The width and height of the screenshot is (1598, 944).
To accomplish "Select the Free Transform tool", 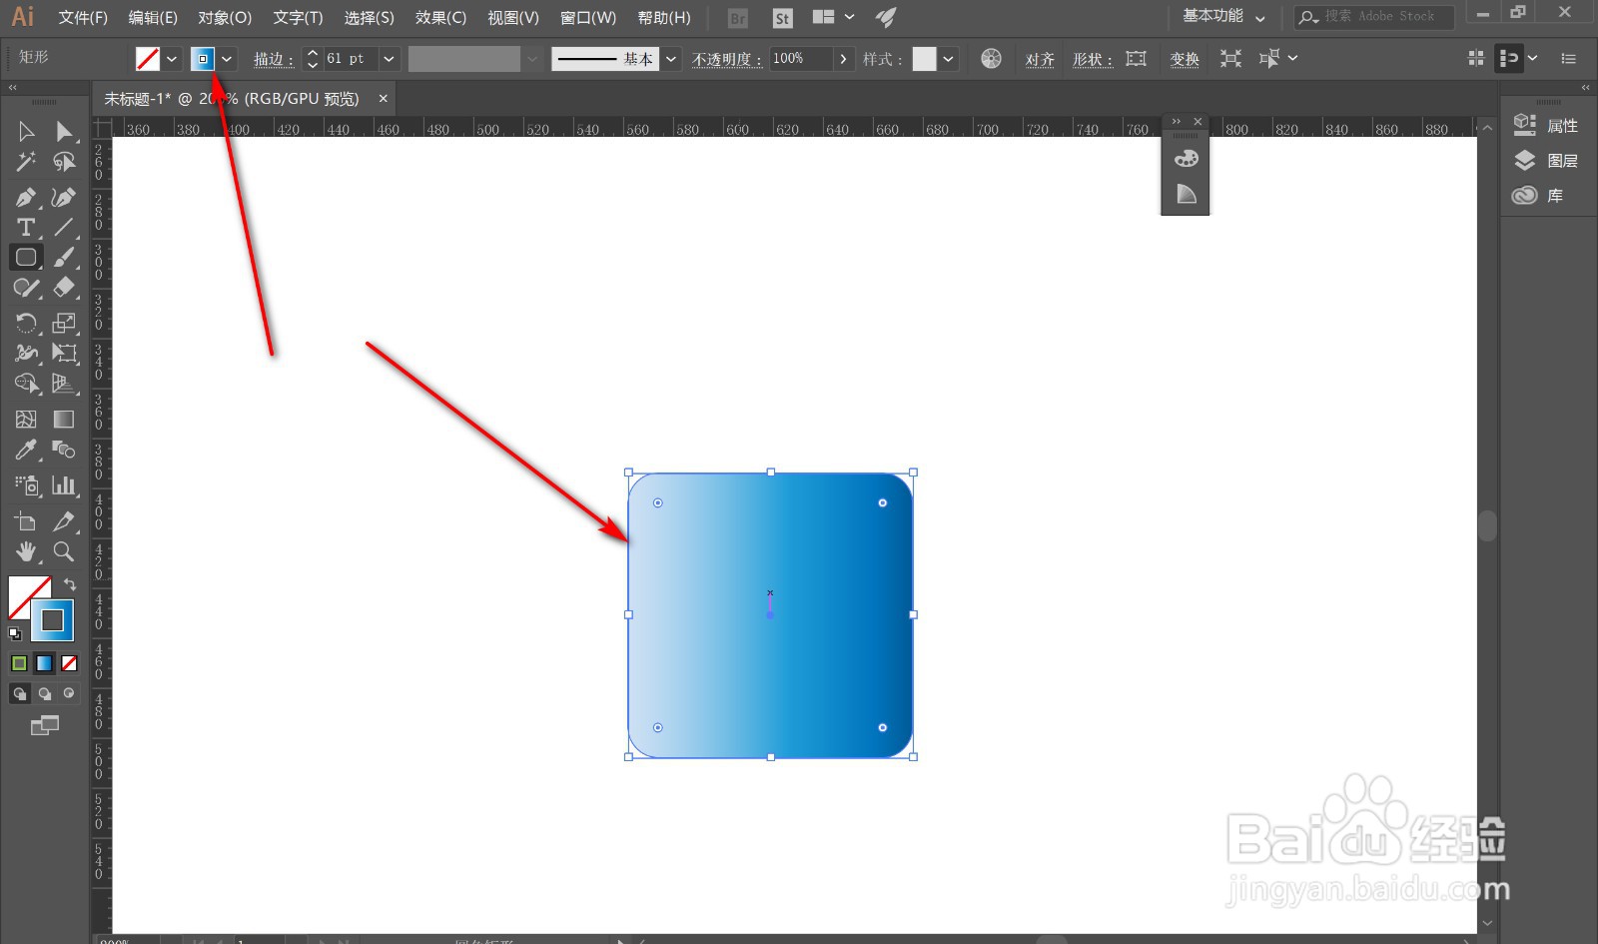I will pos(64,353).
